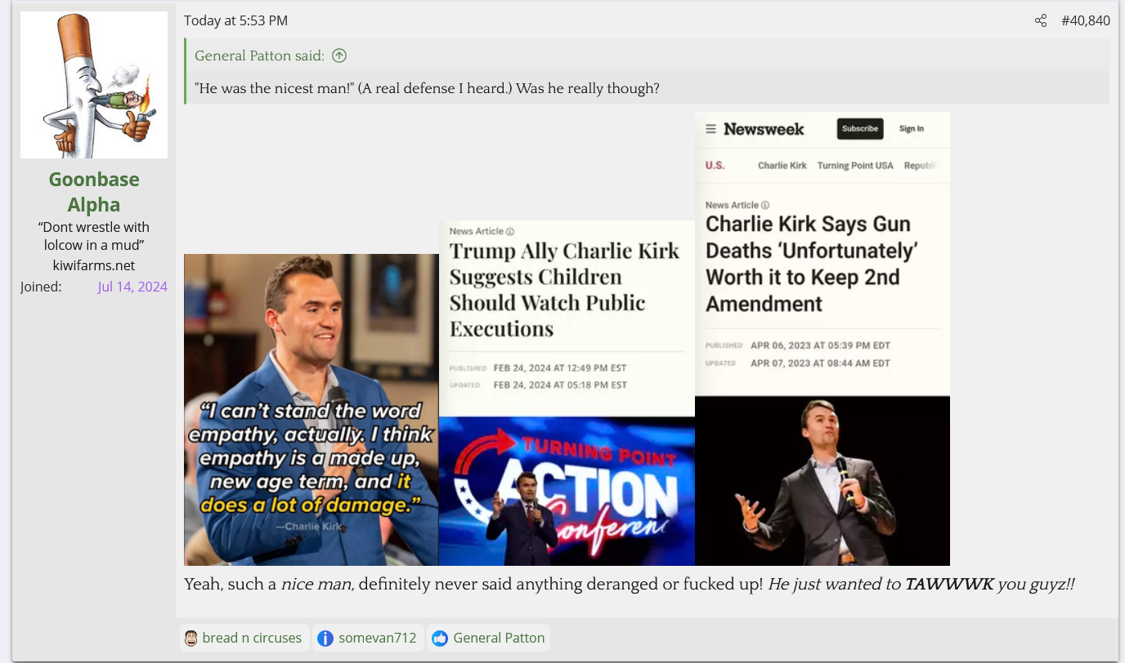Open bread n circuses reaction user name
1125x663 pixels.
[x=252, y=638]
